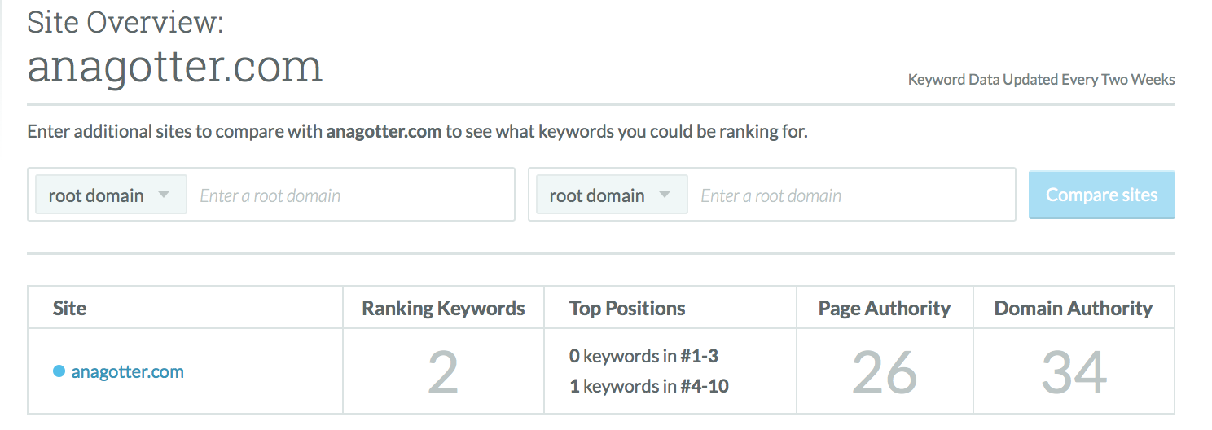The width and height of the screenshot is (1212, 430).
Task: Click the blue dot beside anagotter.com
Action: point(59,371)
